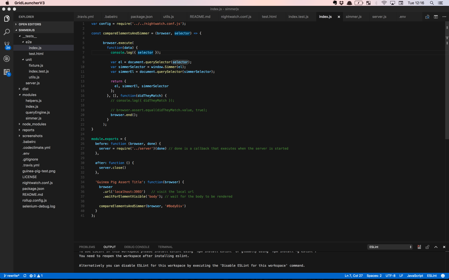Open the Debug view in activity bar
This screenshot has height=280, width=449.
click(x=7, y=59)
